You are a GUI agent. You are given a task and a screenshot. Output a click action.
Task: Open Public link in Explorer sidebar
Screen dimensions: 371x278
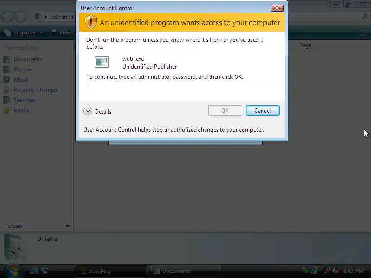click(x=21, y=110)
